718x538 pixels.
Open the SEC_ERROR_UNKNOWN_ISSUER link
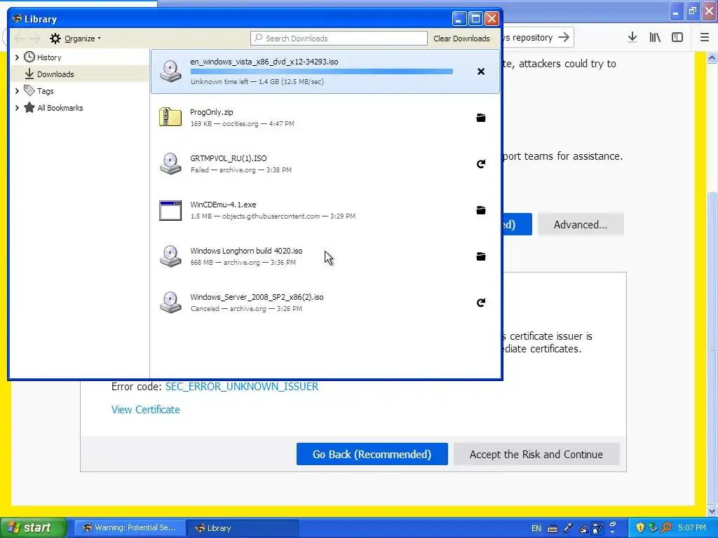tap(242, 387)
